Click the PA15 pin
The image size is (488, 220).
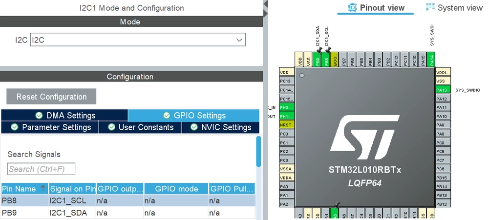click(423, 60)
